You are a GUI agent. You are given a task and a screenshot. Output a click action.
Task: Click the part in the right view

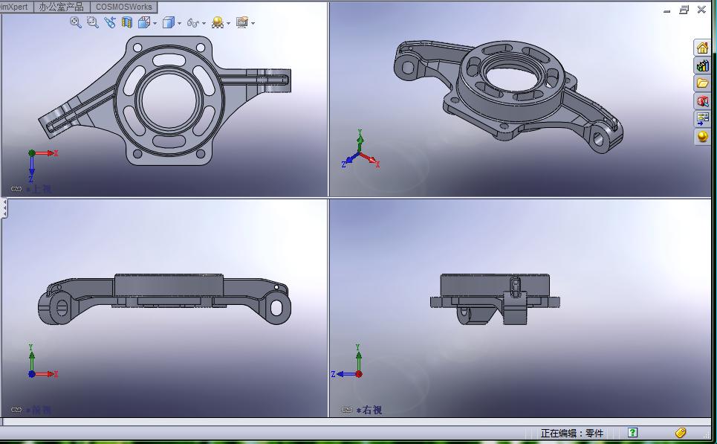(495, 300)
